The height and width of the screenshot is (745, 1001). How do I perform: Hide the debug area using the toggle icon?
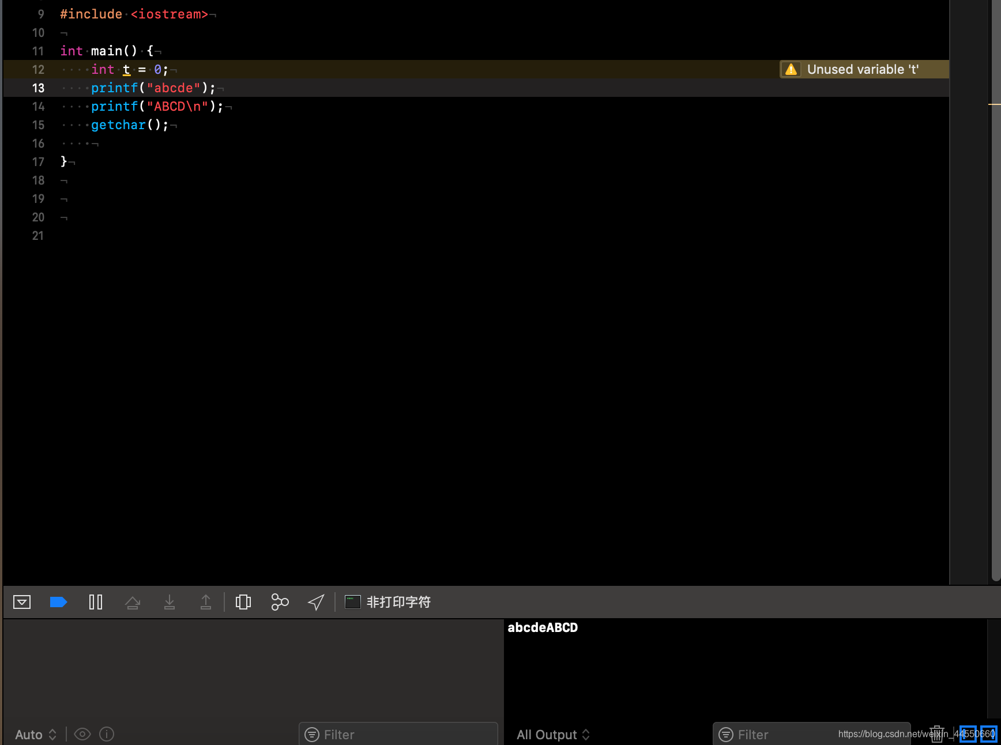point(22,602)
